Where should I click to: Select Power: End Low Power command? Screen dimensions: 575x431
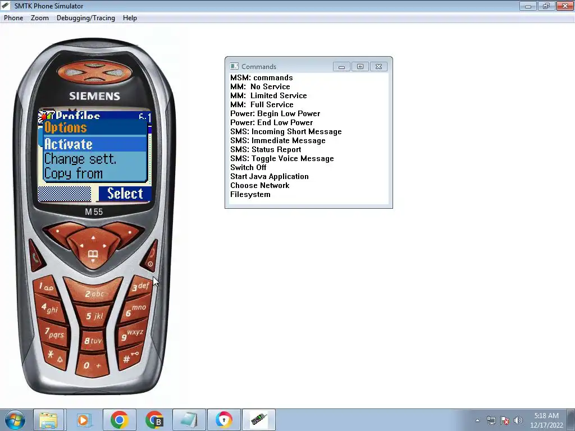(x=271, y=122)
